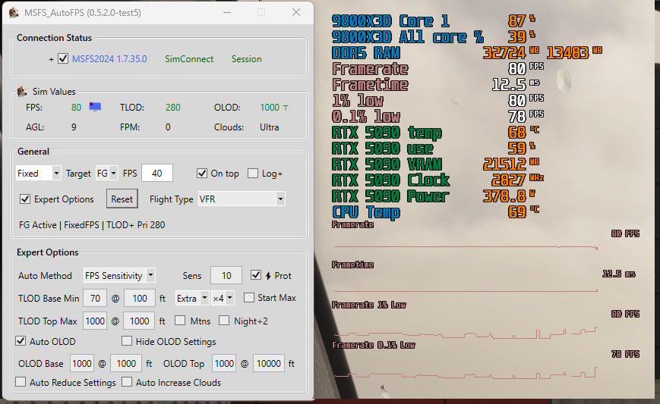Click the status line 'FG Active | FixedFPS | TLOD+ Pri 280'
The image size is (660, 404).
(92, 224)
